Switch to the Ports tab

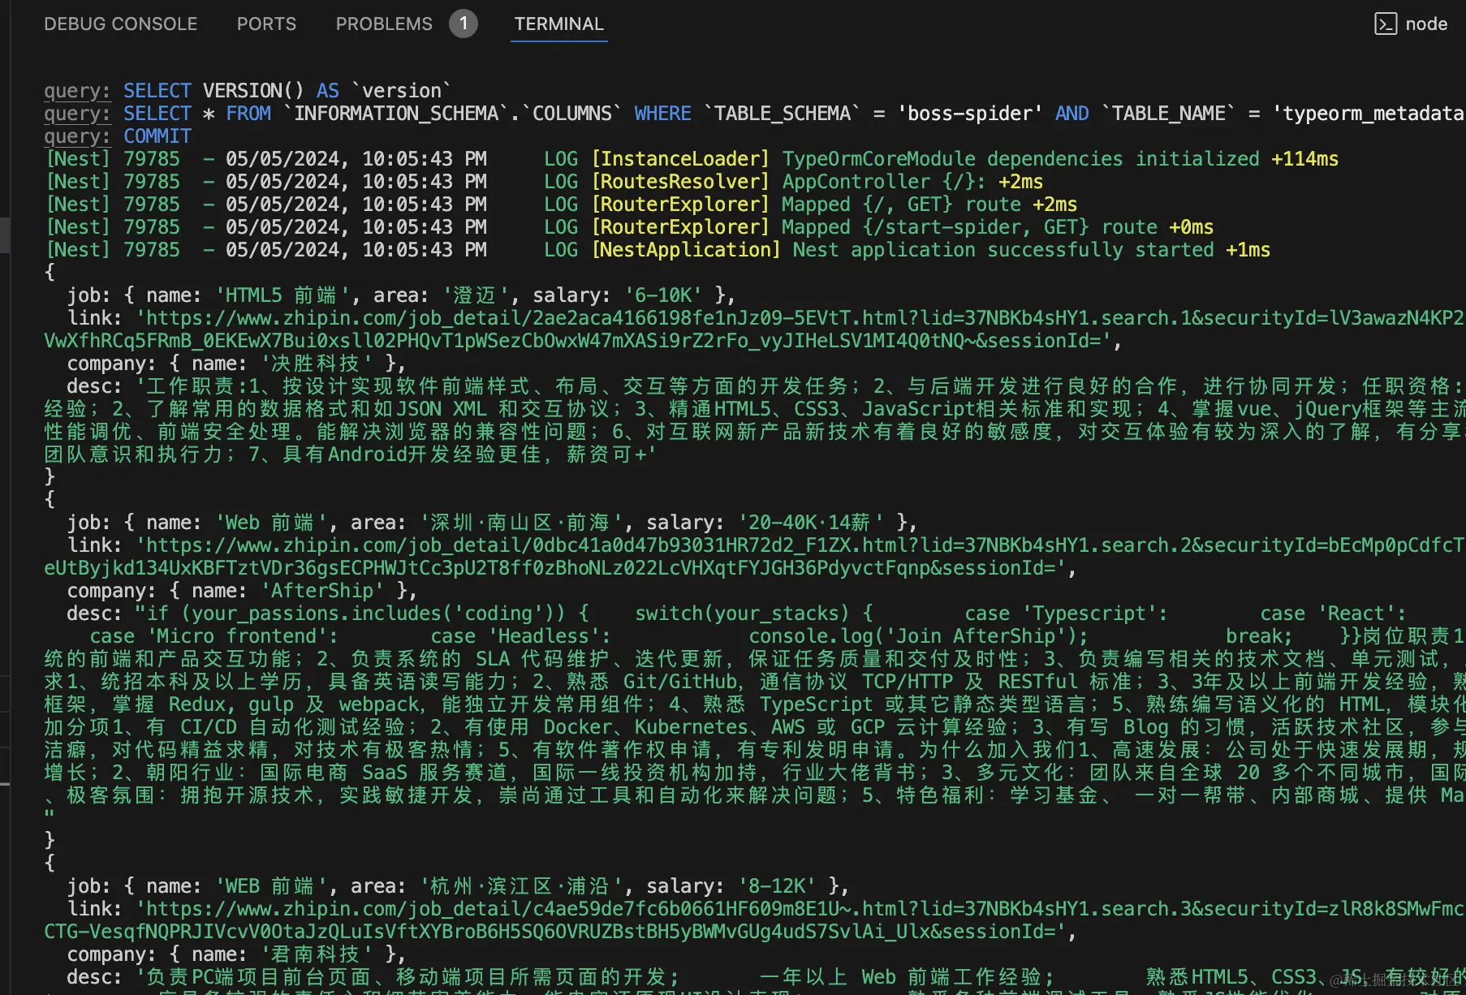click(x=266, y=24)
